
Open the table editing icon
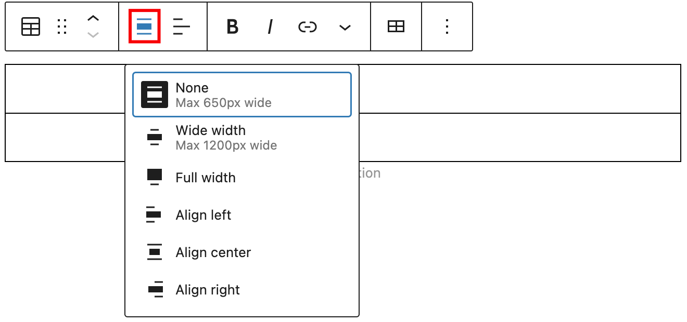point(396,26)
